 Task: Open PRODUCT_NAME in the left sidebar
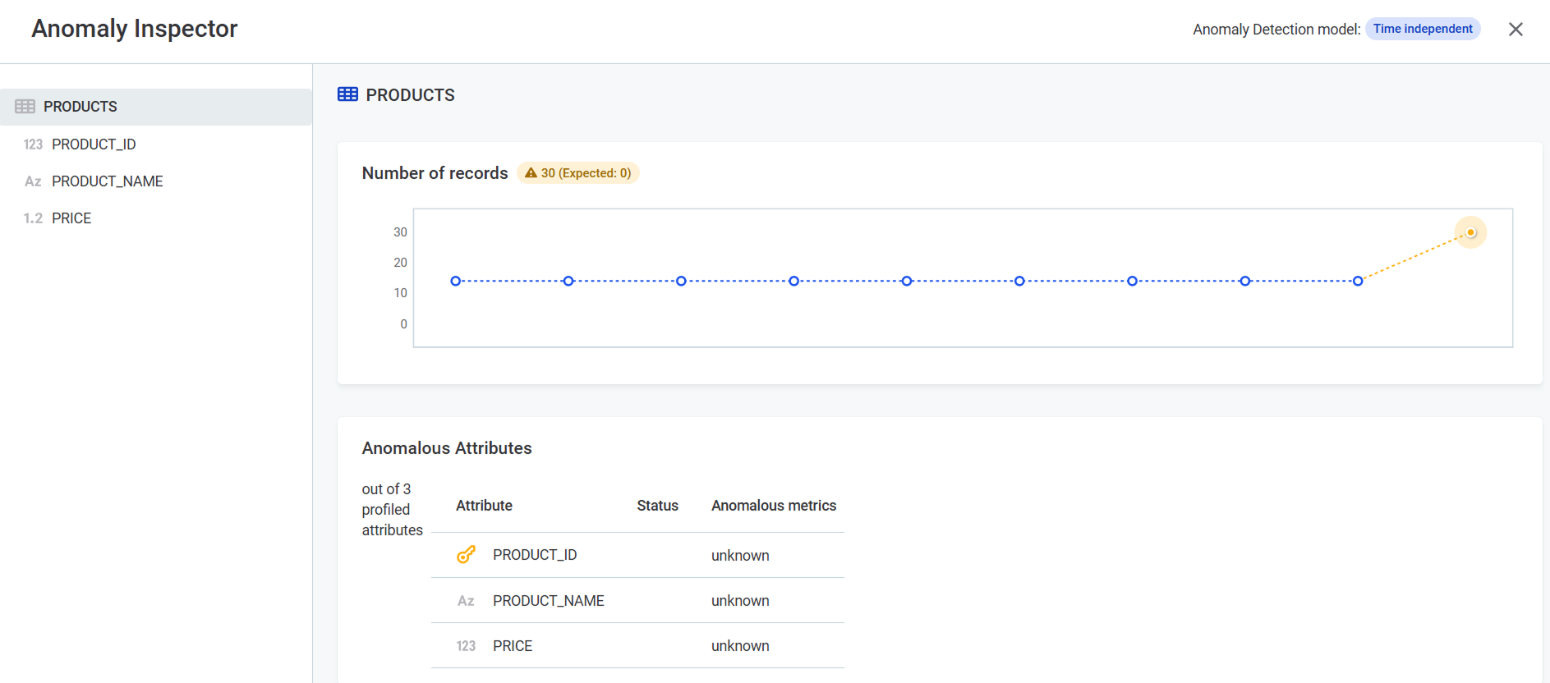(107, 181)
